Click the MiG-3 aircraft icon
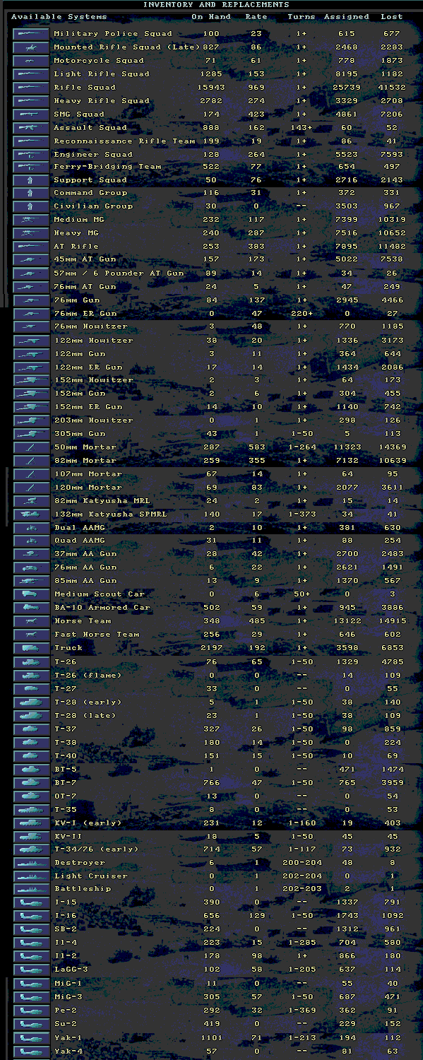The image size is (423, 1060). click(x=31, y=997)
